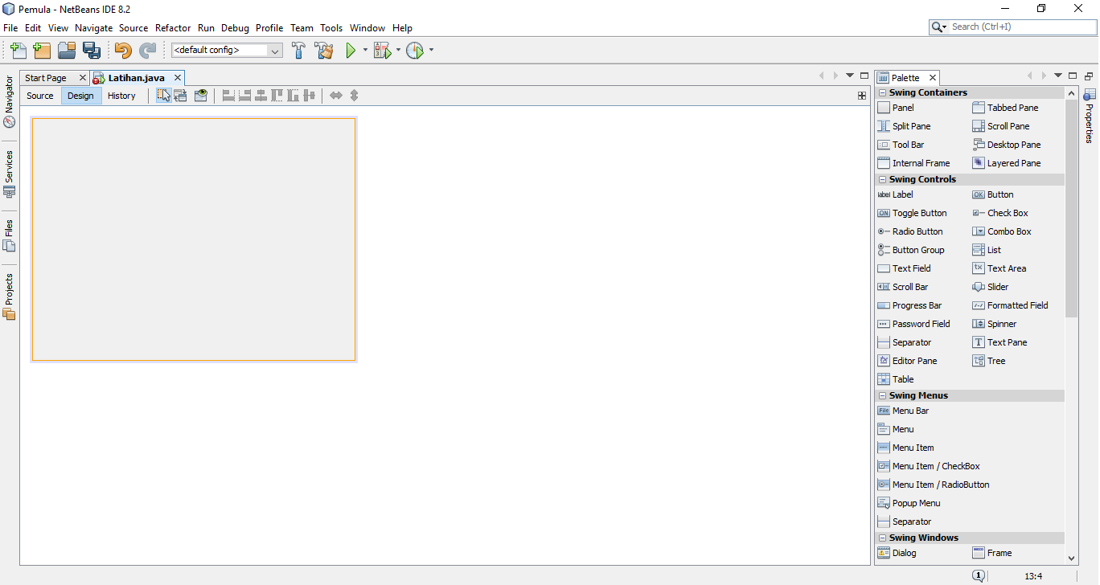Select the Preview Design eye icon
1100x585 pixels.
click(200, 95)
